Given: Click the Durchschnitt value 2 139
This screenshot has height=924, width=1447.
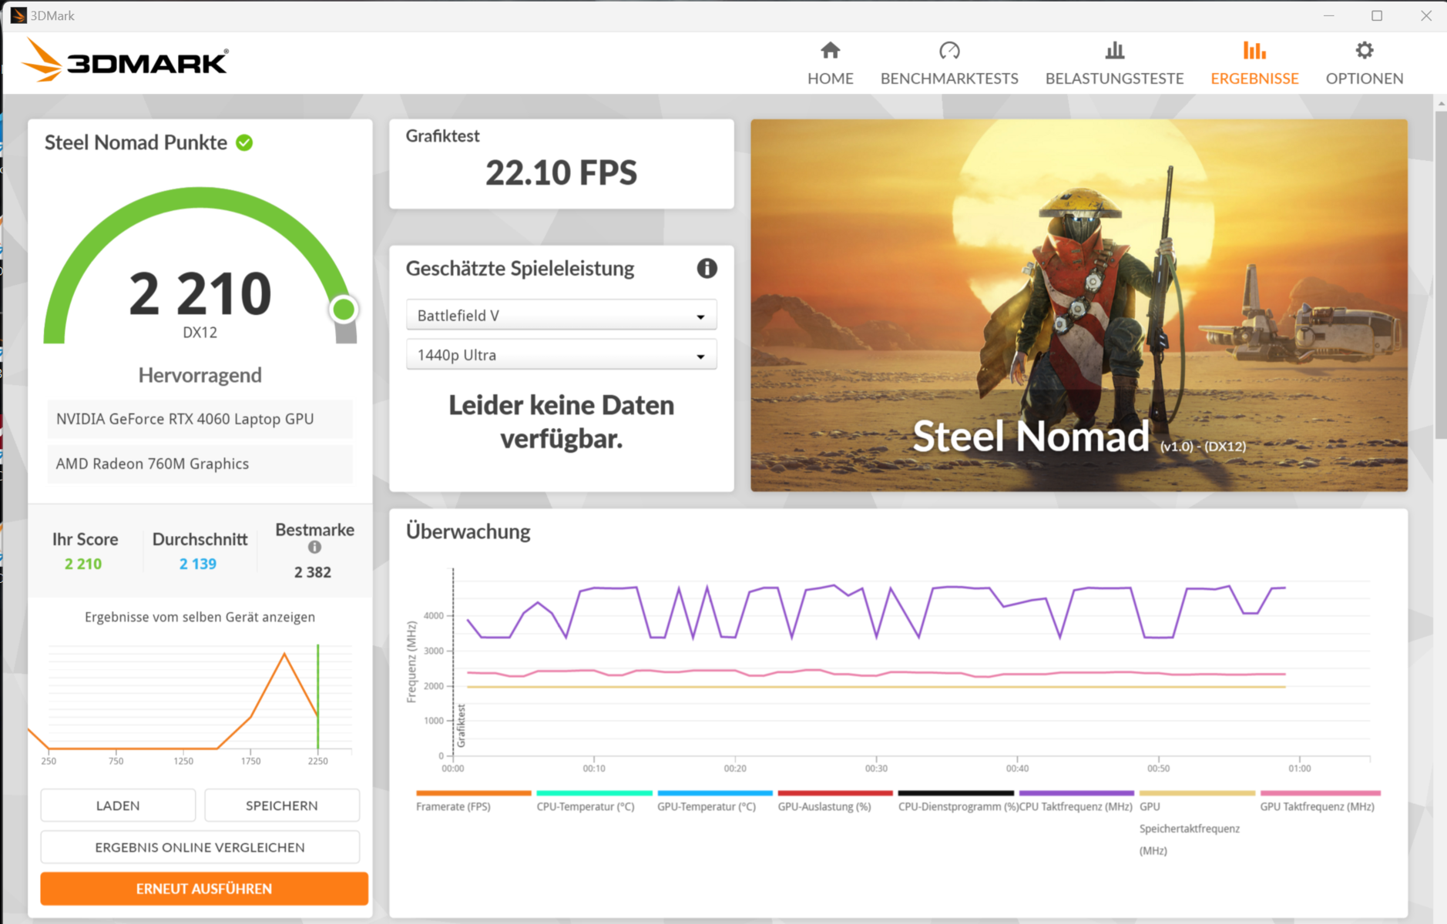Looking at the screenshot, I should (198, 564).
